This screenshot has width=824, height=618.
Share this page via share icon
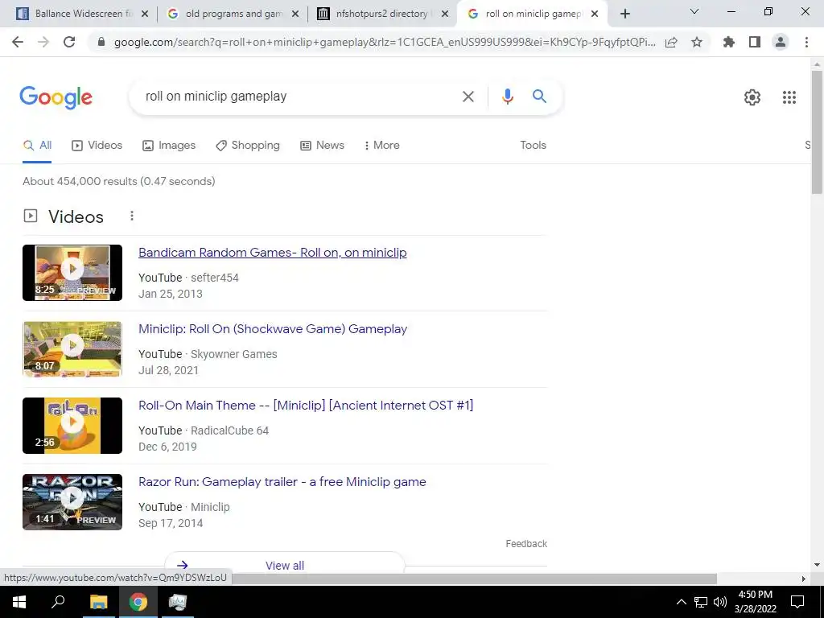(671, 43)
